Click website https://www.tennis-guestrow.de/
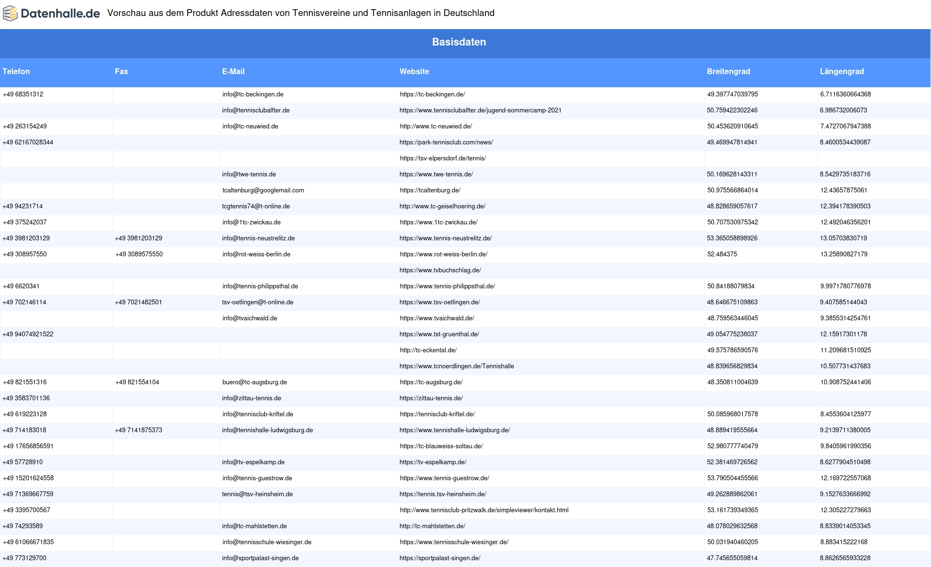This screenshot has width=931, height=567. click(x=445, y=478)
